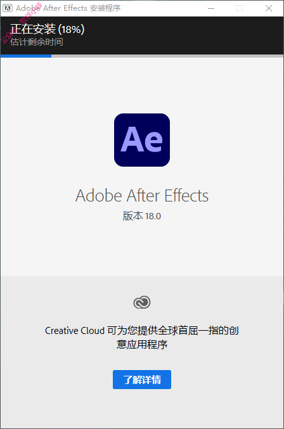Click the blue filled part of progress bar
The width and height of the screenshot is (284, 429).
pos(26,56)
